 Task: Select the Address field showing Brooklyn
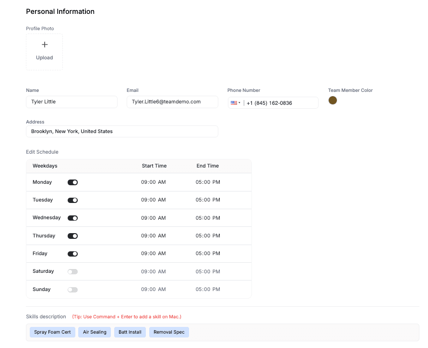(x=122, y=131)
